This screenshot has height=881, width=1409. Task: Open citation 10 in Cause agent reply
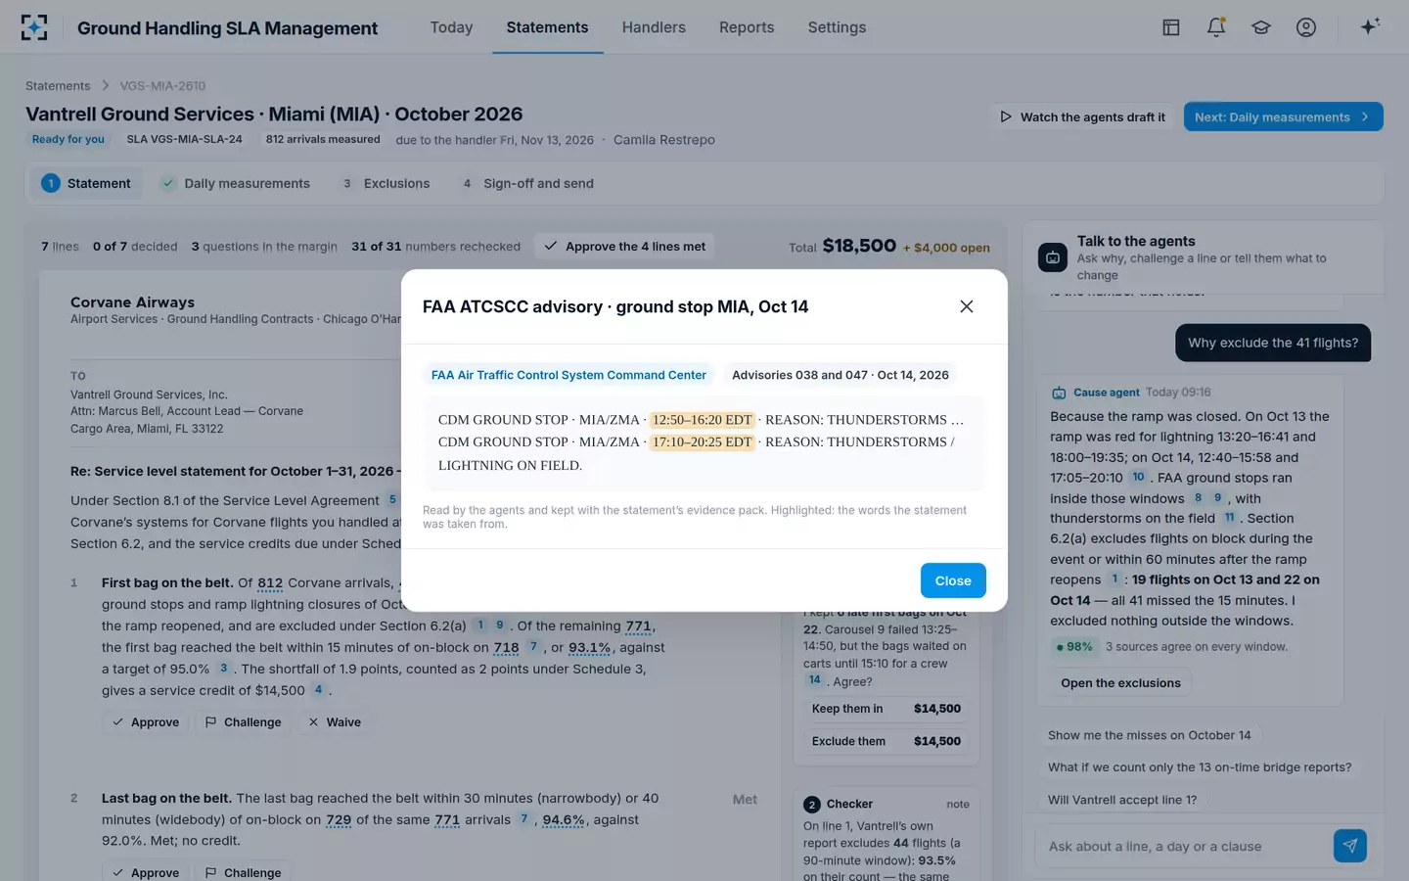click(1138, 477)
